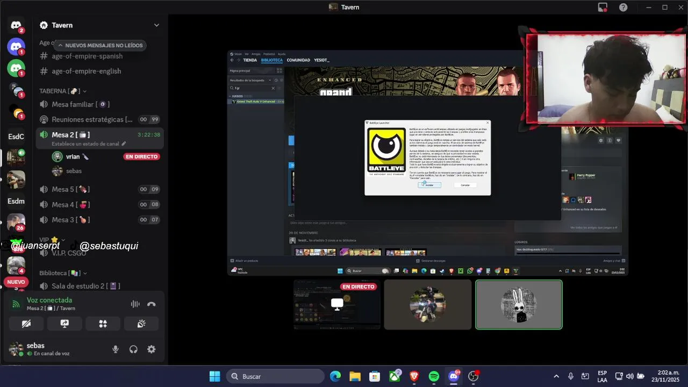
Task: Select the bunny-avatar participant tile
Action: coord(519,304)
